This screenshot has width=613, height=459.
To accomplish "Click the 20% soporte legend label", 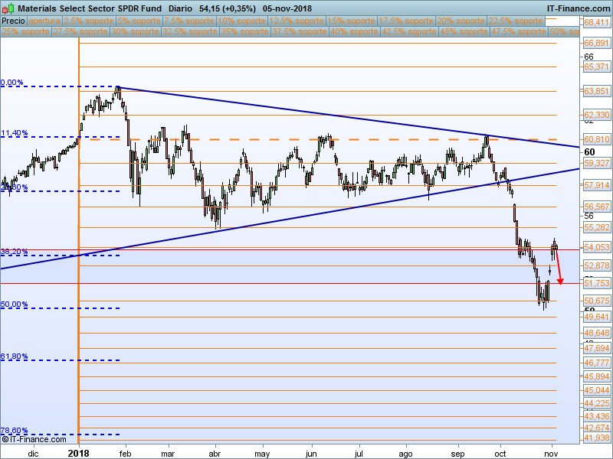I will point(461,21).
